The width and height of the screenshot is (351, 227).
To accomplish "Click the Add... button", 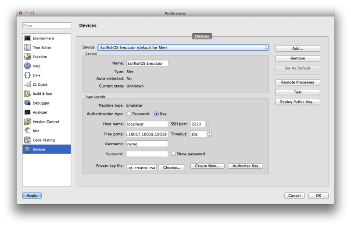I will pyautogui.click(x=297, y=49).
